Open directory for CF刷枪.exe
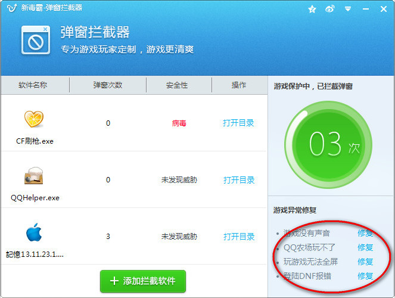Viewport: 395px width, 298px height. [238, 123]
